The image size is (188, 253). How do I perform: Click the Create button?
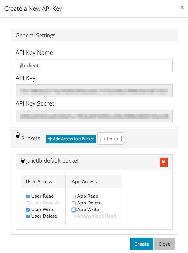142,244
